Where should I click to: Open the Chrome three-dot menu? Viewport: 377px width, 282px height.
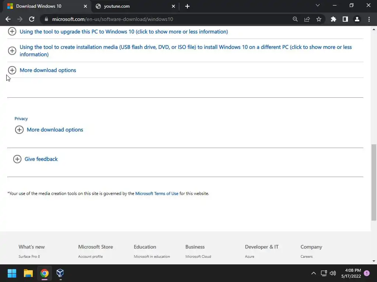click(x=369, y=19)
